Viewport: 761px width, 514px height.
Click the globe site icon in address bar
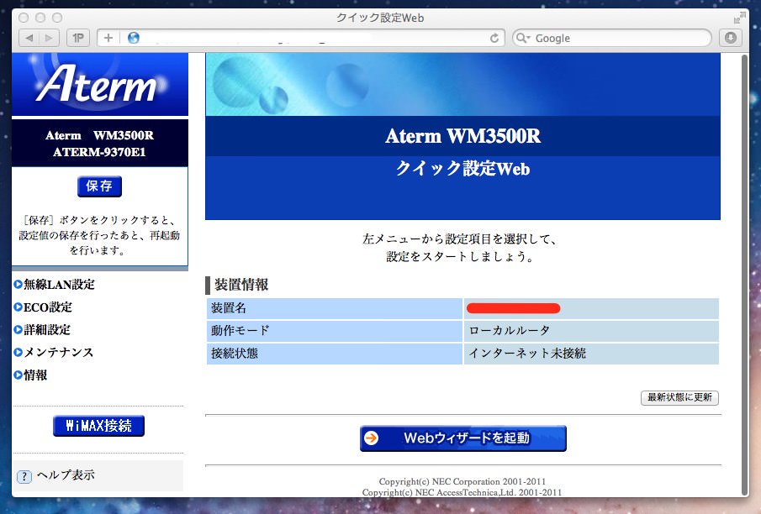[x=134, y=38]
